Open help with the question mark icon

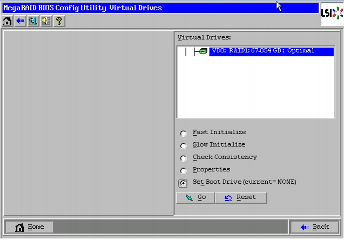[x=59, y=21]
